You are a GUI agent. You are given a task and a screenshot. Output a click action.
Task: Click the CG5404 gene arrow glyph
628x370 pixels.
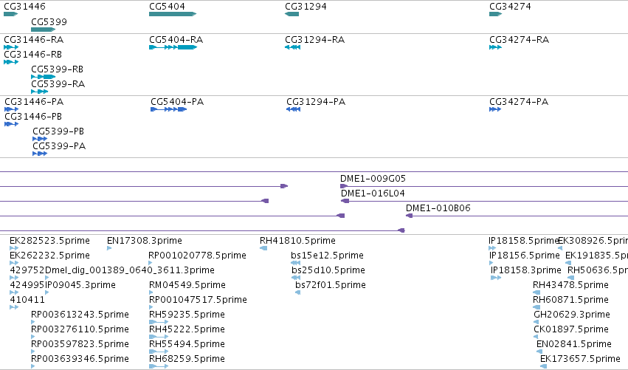[x=173, y=14]
